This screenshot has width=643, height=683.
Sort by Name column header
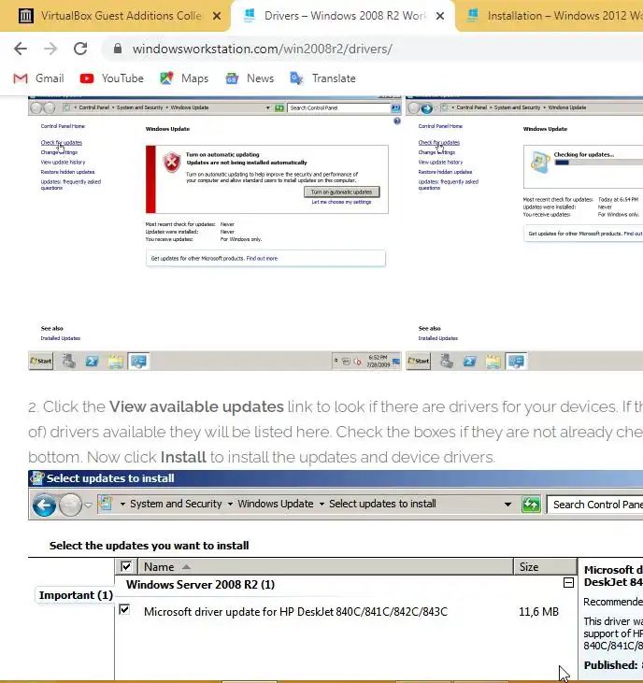coord(326,567)
